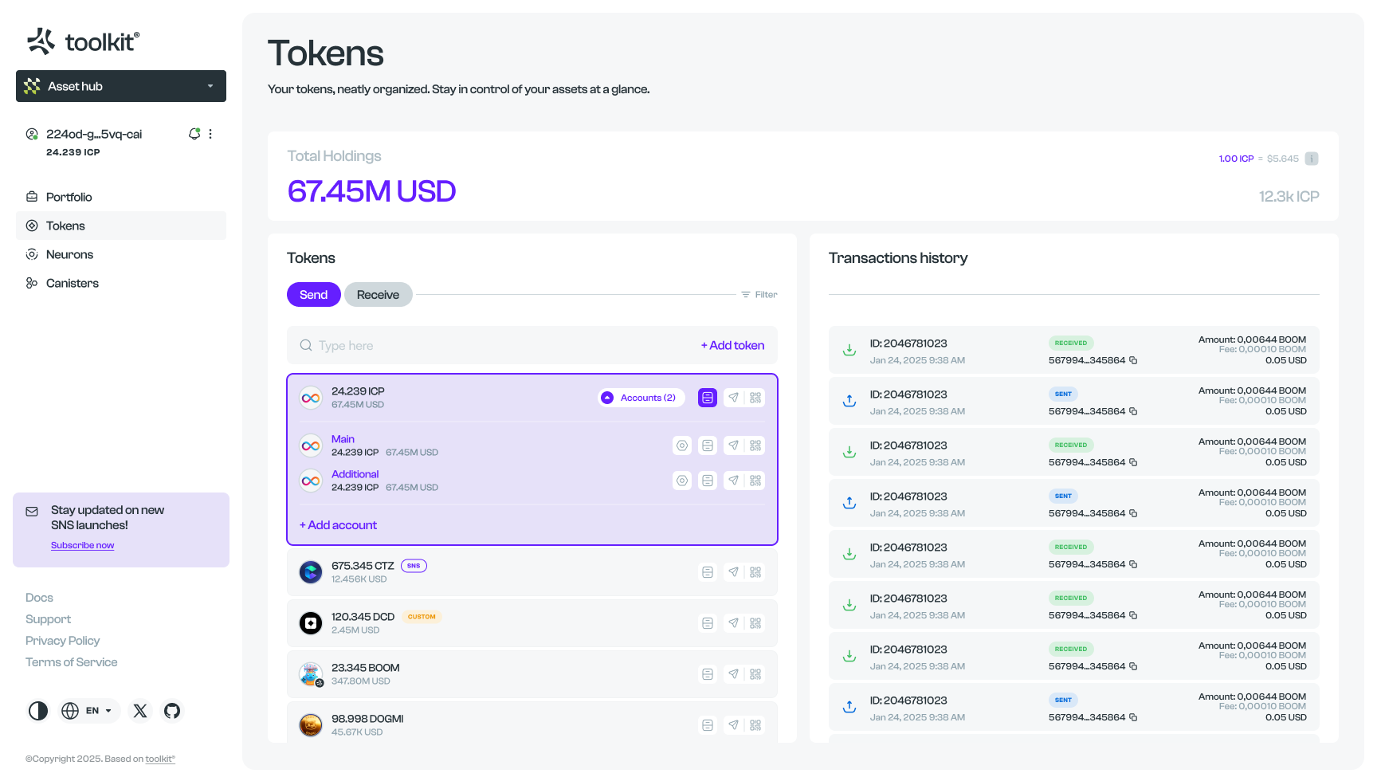Open the X (Twitter) social link
The image size is (1377, 781).
pos(140,711)
